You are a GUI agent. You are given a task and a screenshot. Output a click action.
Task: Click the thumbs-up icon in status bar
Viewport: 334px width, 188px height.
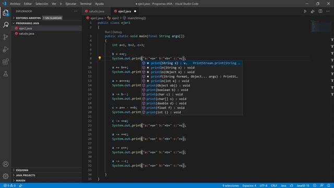pyautogui.click(x=291, y=185)
